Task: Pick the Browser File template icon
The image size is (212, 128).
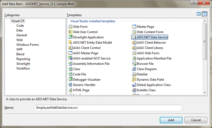Action: (x=134, y=64)
